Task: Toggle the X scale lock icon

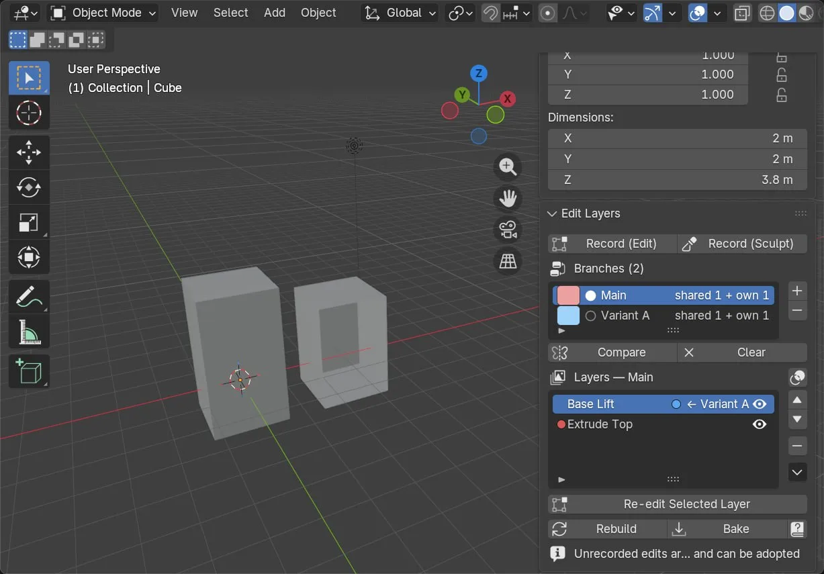Action: pos(782,56)
